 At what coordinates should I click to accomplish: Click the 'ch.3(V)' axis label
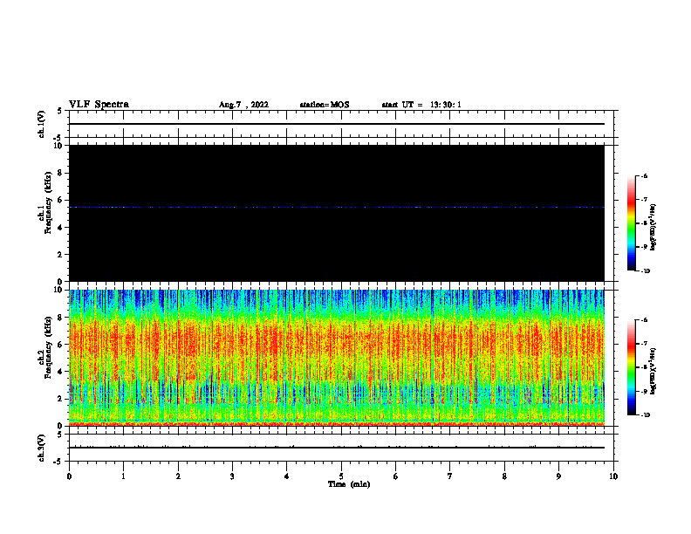[x=42, y=448]
